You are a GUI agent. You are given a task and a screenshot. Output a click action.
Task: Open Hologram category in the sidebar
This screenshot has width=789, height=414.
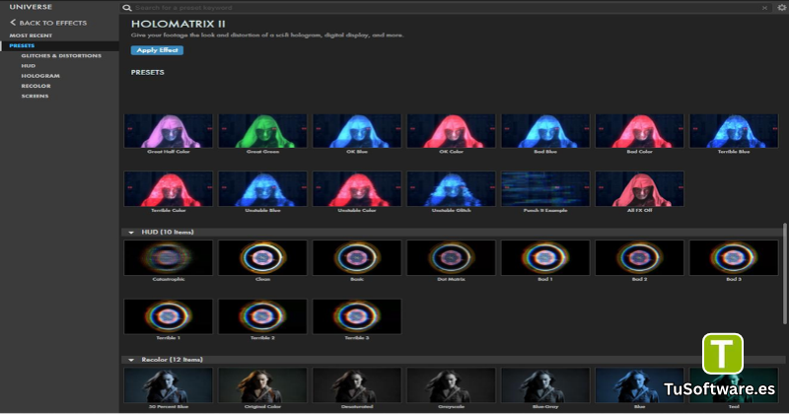40,76
